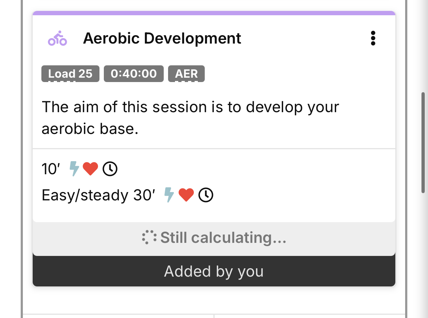This screenshot has height=318, width=428.
Task: Click the Load 25 badge
Action: (70, 74)
